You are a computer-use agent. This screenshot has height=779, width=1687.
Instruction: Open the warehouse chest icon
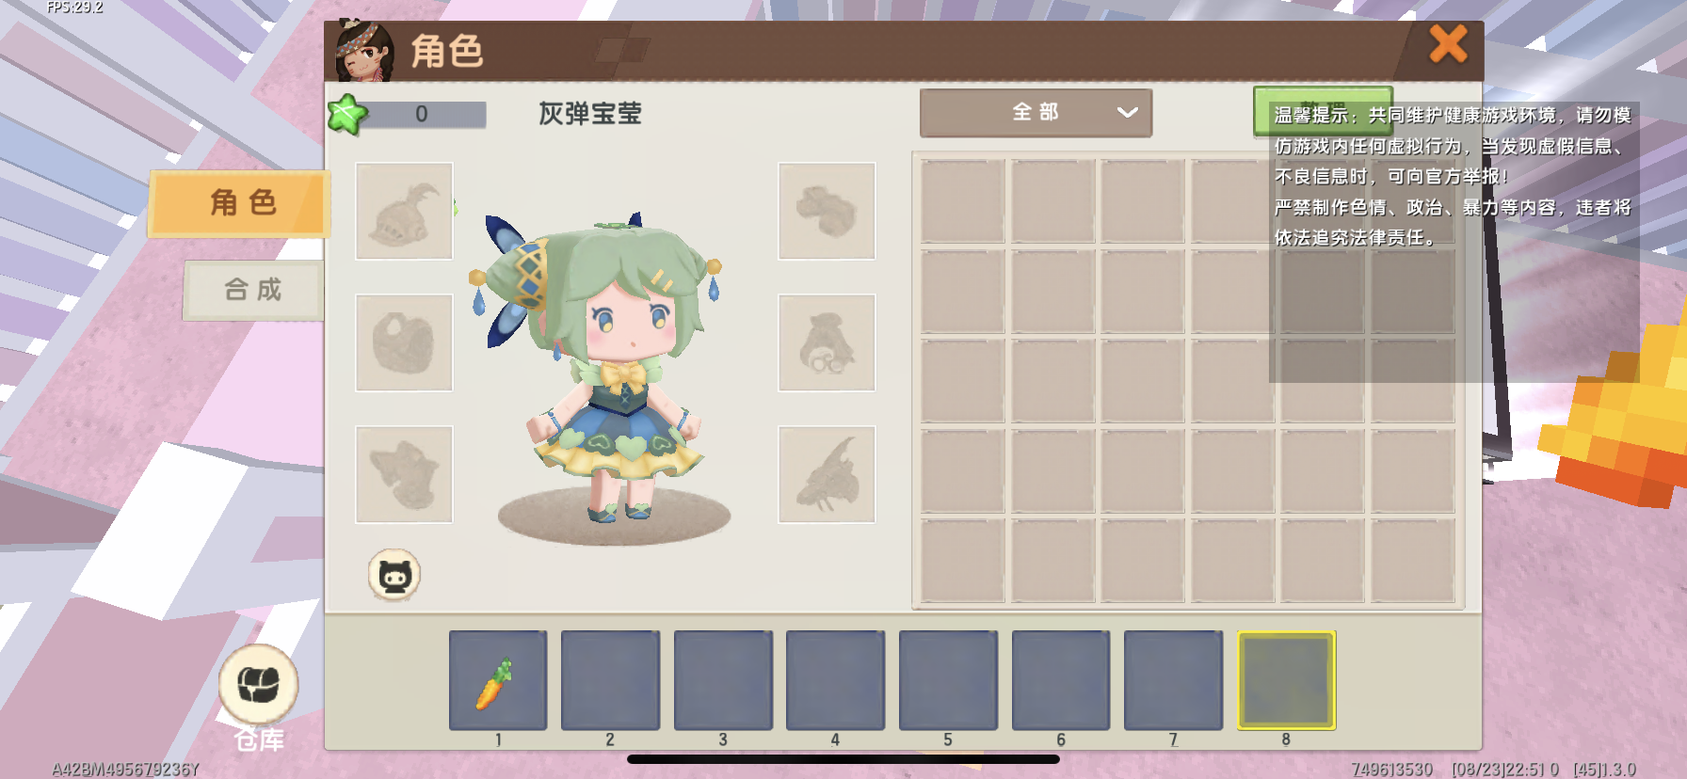click(x=259, y=685)
